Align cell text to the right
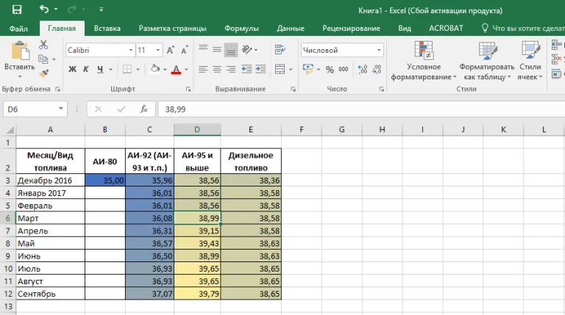 (x=231, y=69)
